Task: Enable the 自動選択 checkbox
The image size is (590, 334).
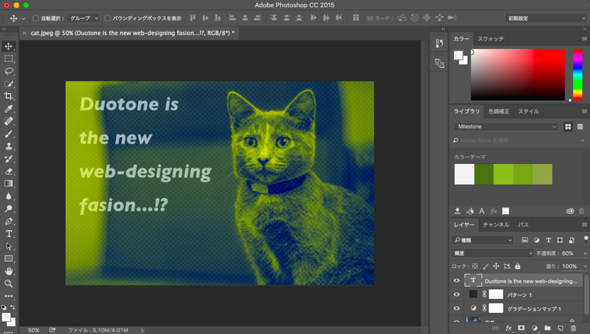Action: pos(36,18)
